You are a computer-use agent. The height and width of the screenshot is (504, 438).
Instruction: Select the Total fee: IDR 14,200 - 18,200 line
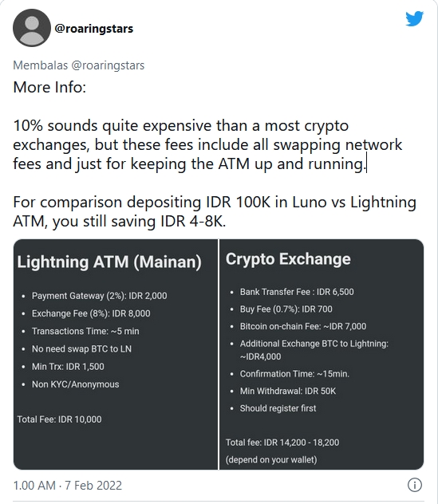282,443
